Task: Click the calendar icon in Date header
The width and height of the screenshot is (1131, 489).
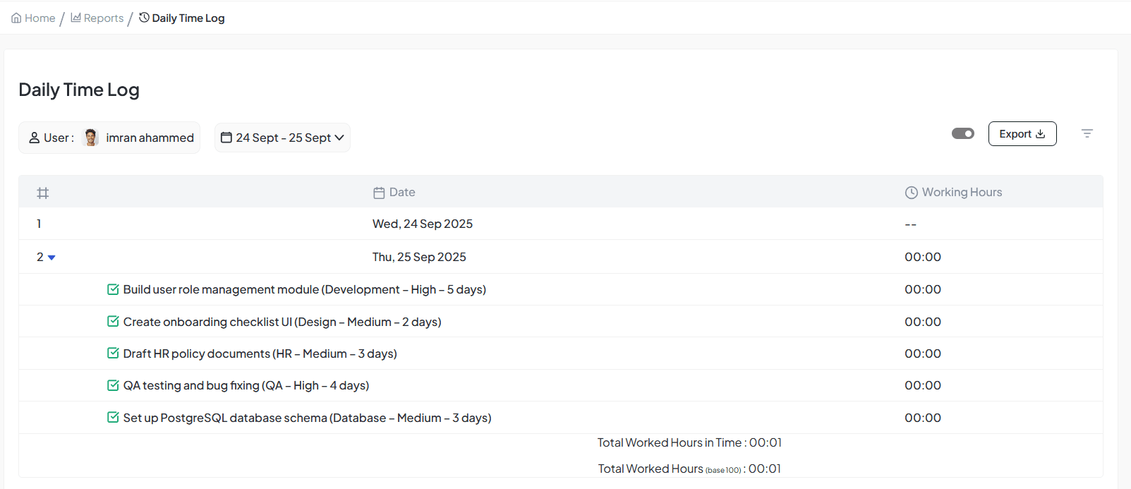Action: [x=379, y=193]
